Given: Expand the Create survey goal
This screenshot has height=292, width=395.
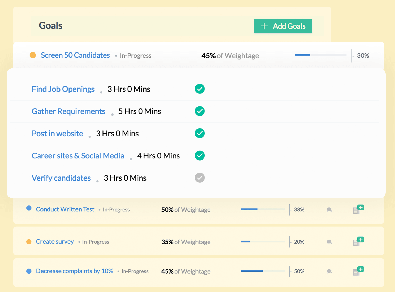Looking at the screenshot, I should [x=55, y=242].
